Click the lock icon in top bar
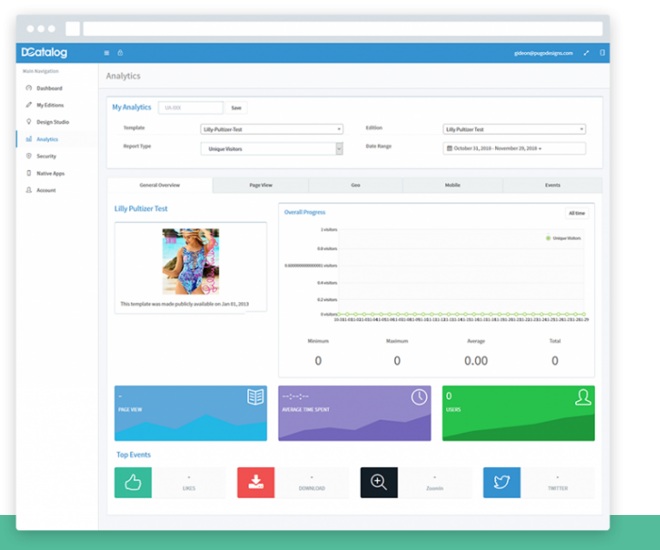 pos(120,53)
